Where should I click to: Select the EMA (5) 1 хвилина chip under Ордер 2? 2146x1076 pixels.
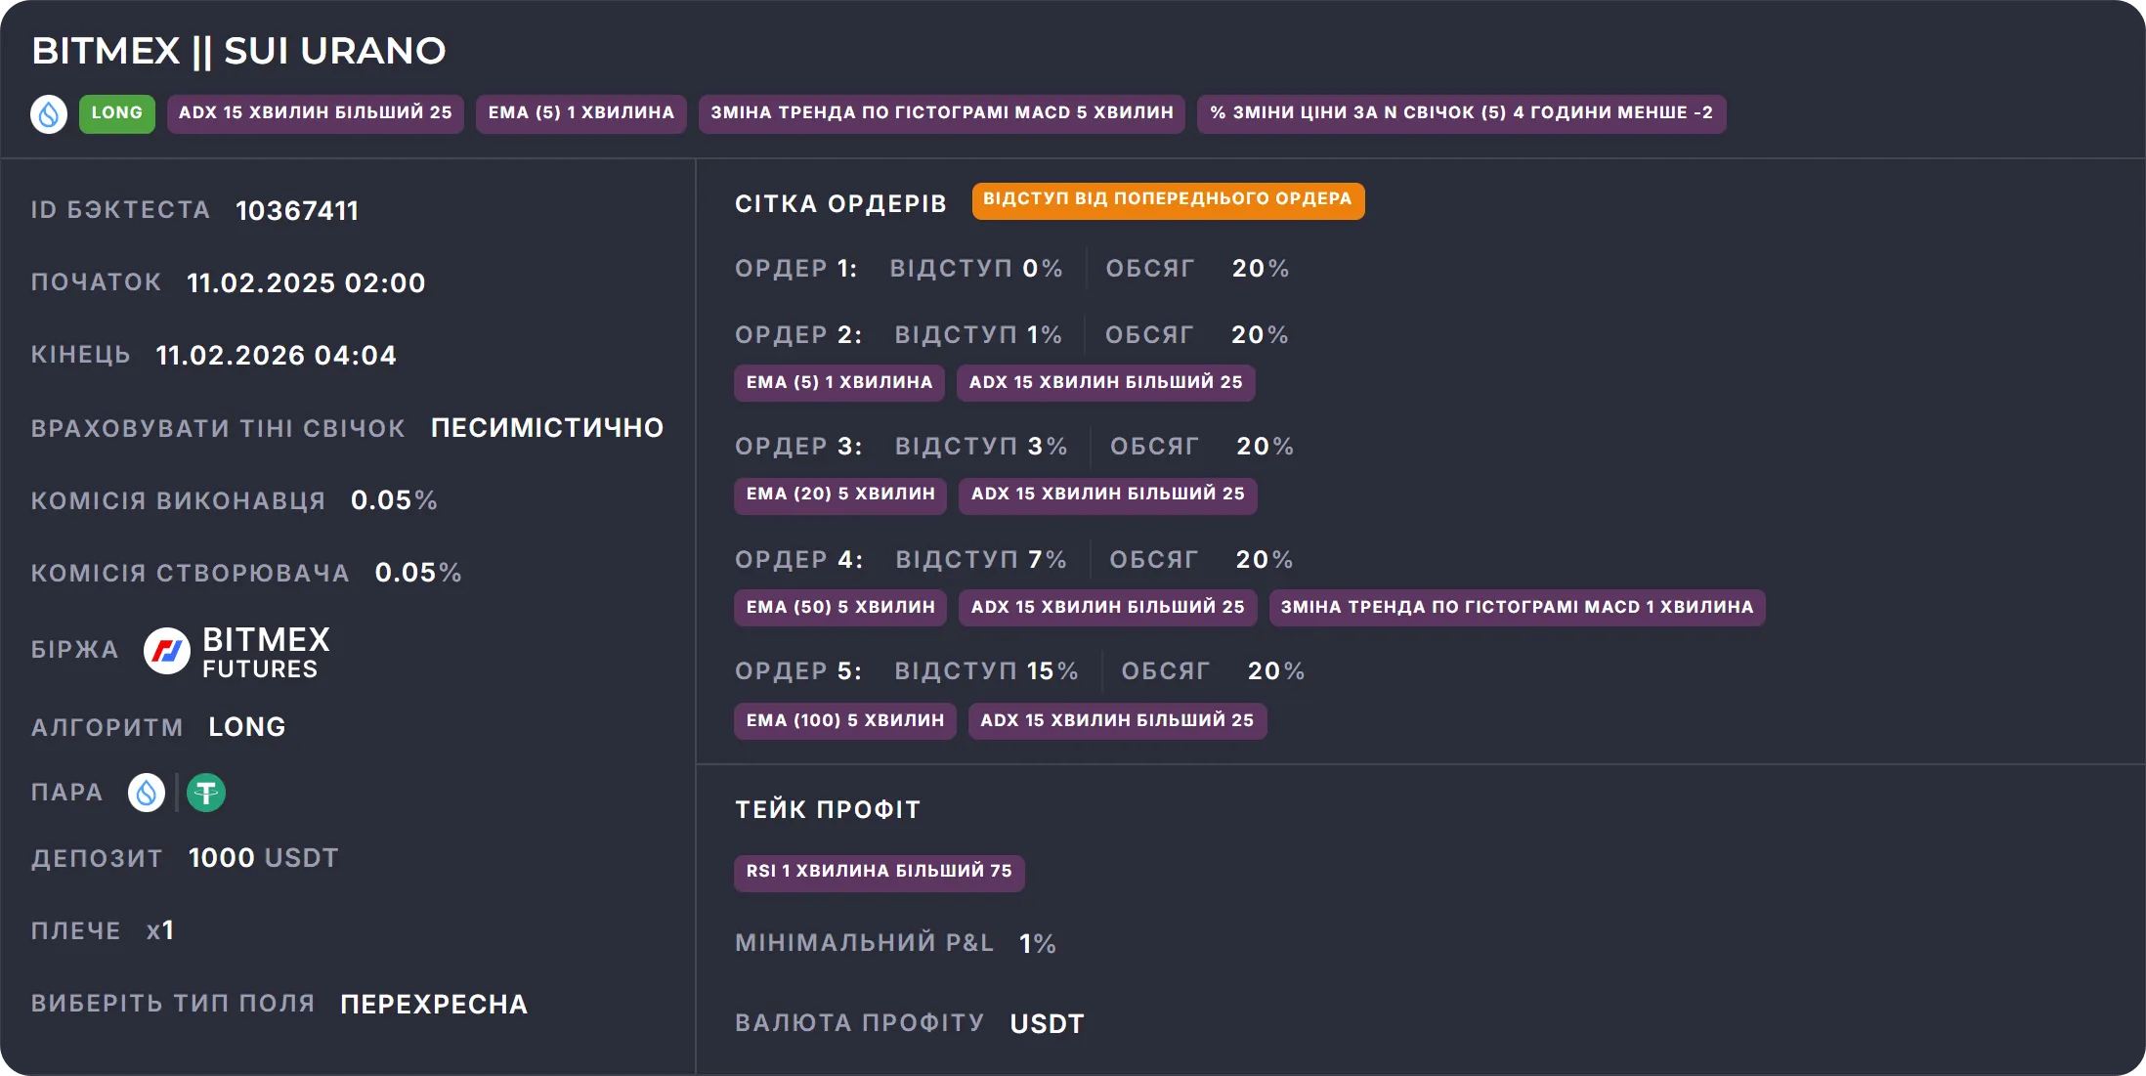click(837, 382)
